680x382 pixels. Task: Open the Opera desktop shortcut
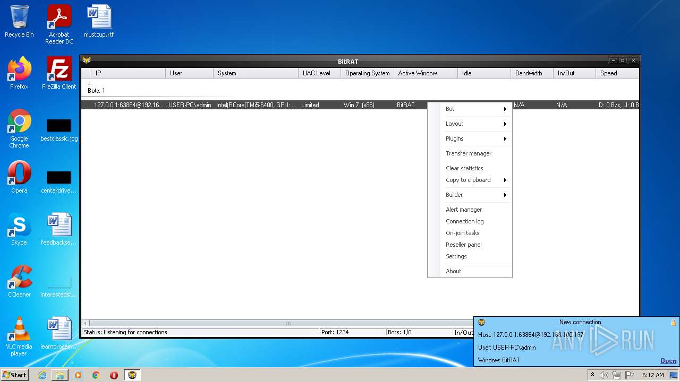(x=19, y=177)
